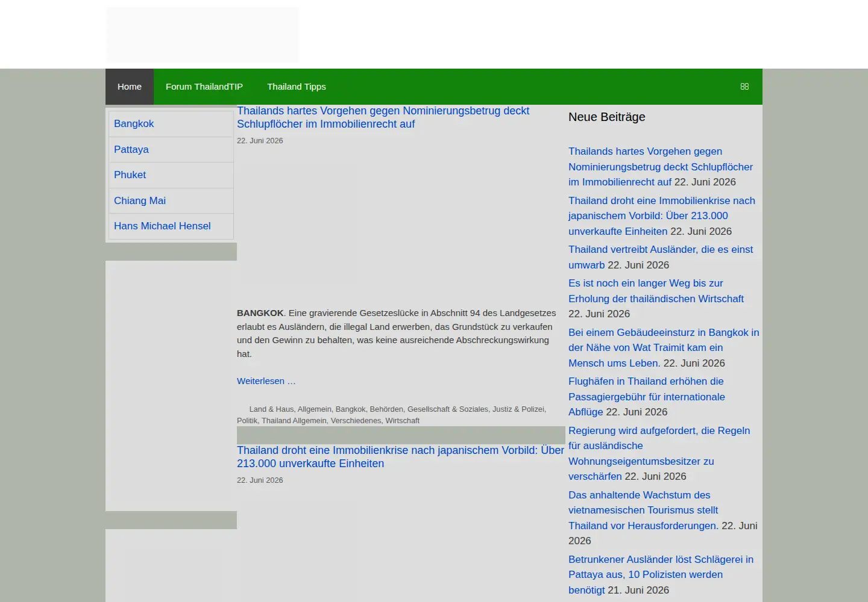The height and width of the screenshot is (602, 868).
Task: Open Wirtschaft category tag
Action: (402, 421)
